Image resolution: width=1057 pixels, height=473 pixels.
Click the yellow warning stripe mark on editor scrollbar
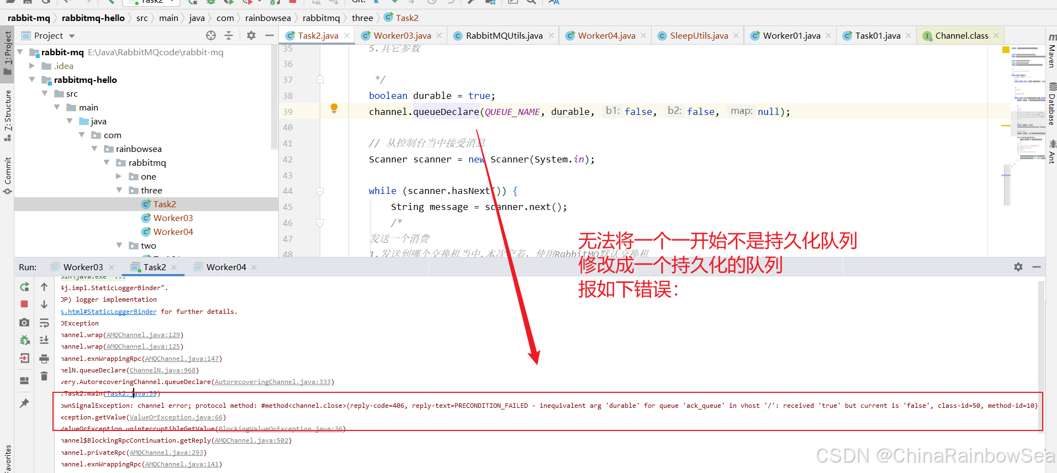point(1006,125)
